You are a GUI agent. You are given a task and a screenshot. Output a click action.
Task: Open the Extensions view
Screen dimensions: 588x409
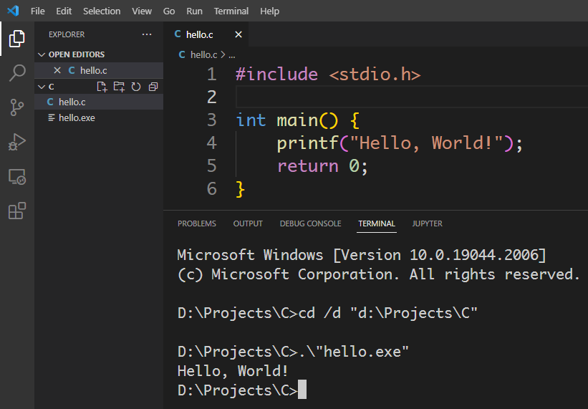(16, 211)
